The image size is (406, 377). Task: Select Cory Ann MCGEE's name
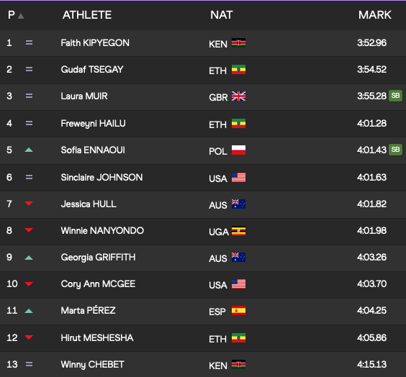click(x=98, y=284)
